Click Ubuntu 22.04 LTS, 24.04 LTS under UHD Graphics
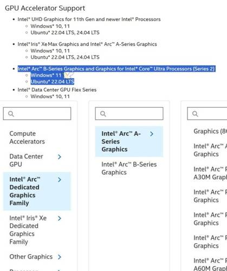This screenshot has width=227, height=271. click(65, 33)
